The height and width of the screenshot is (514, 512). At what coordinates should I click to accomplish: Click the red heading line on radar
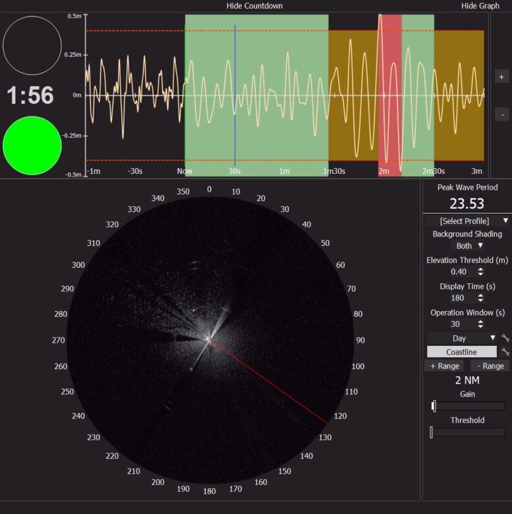(x=268, y=382)
